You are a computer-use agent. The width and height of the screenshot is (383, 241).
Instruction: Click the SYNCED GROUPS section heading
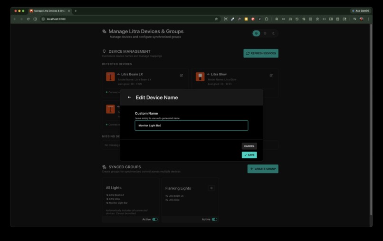(124, 167)
